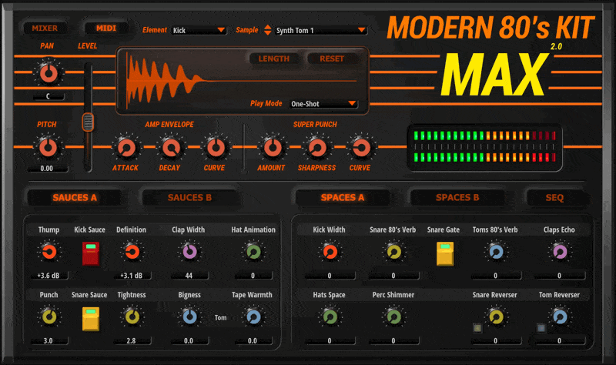Click the Thump knob

click(x=49, y=252)
